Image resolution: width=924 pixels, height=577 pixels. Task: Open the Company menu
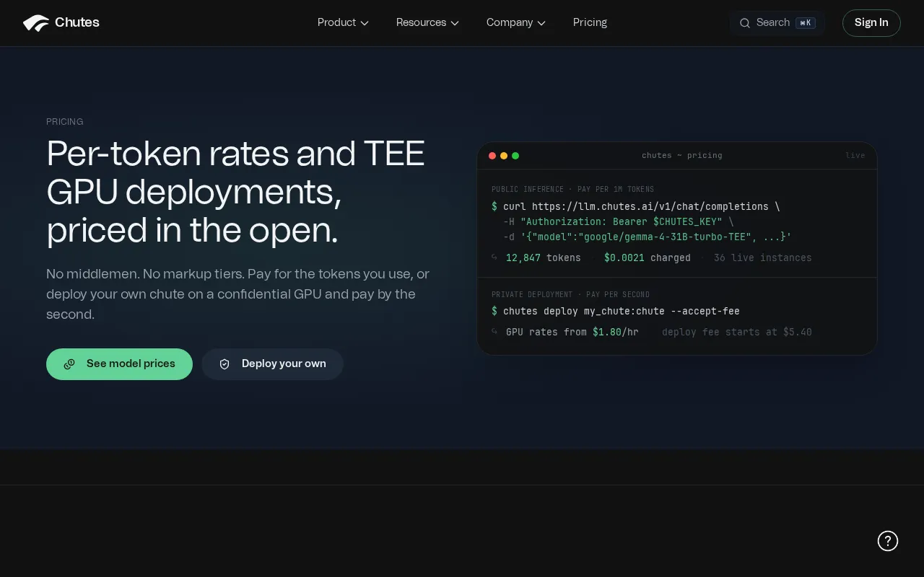tap(516, 22)
